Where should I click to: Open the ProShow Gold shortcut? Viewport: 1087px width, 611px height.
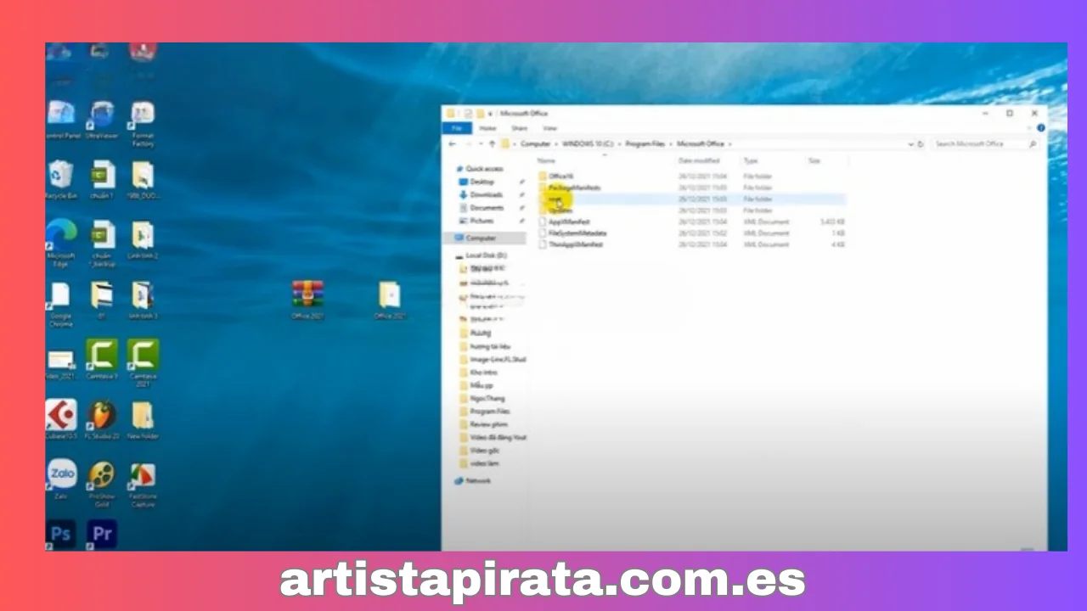(102, 484)
